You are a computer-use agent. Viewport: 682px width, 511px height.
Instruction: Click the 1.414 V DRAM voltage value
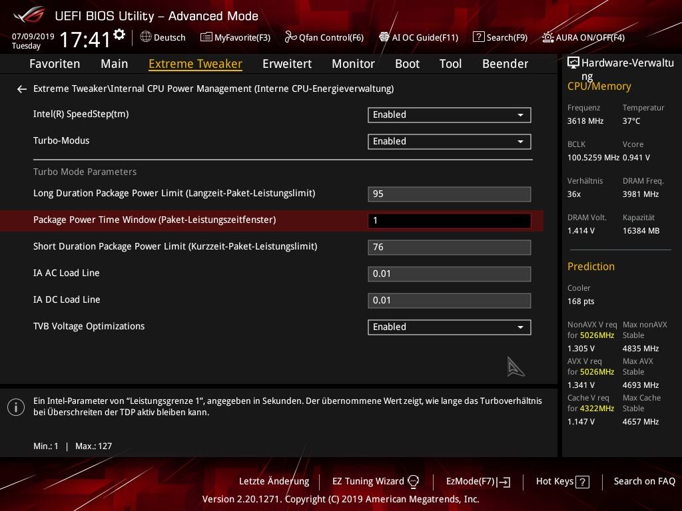pyautogui.click(x=581, y=231)
